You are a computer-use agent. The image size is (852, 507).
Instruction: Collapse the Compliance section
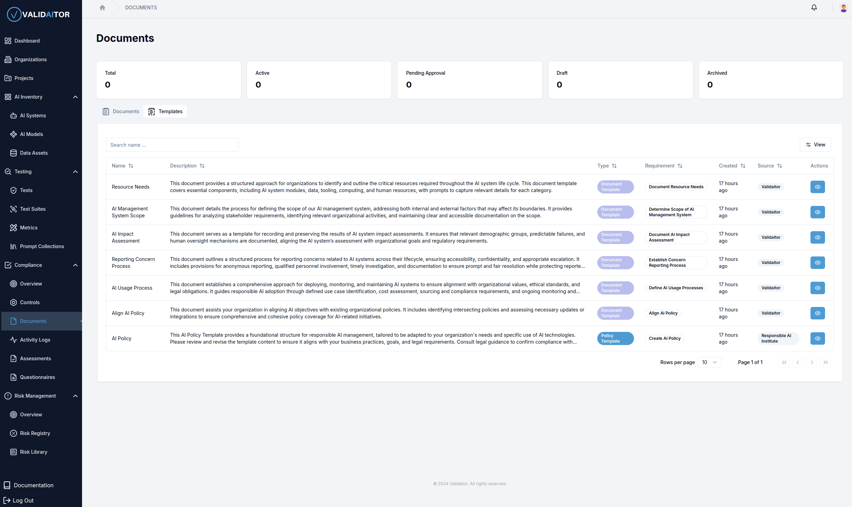click(75, 265)
